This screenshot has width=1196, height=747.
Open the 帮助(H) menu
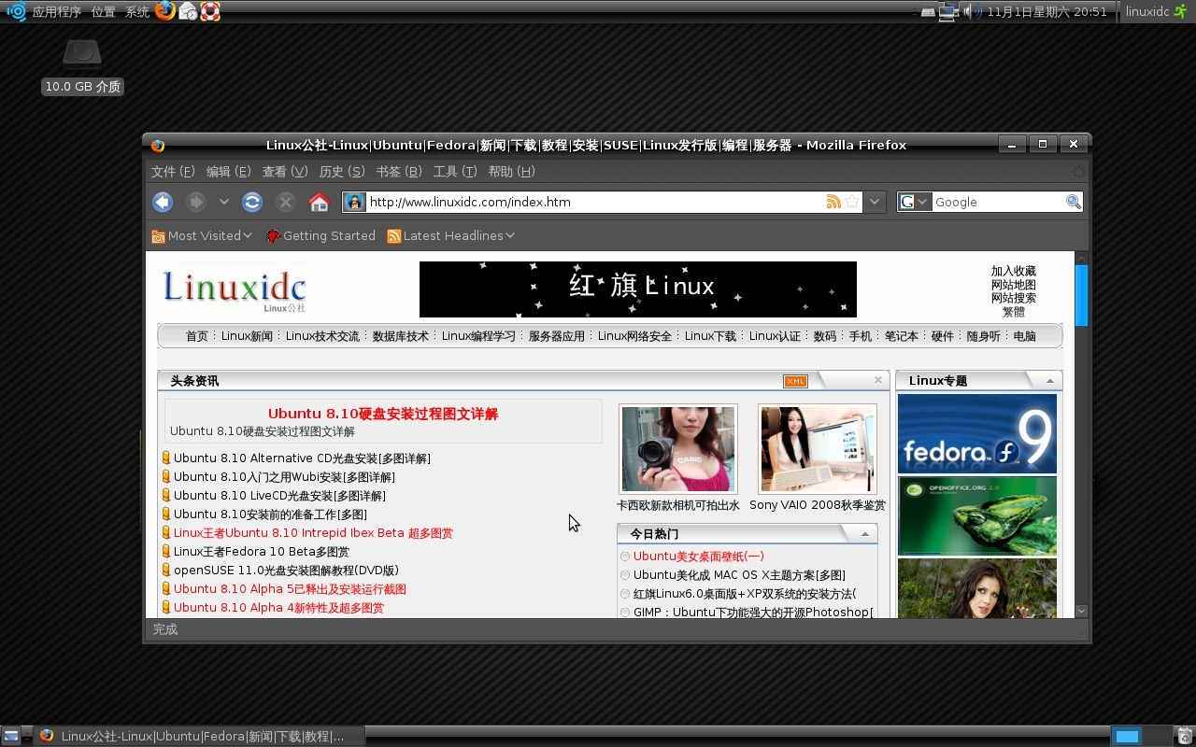(511, 172)
